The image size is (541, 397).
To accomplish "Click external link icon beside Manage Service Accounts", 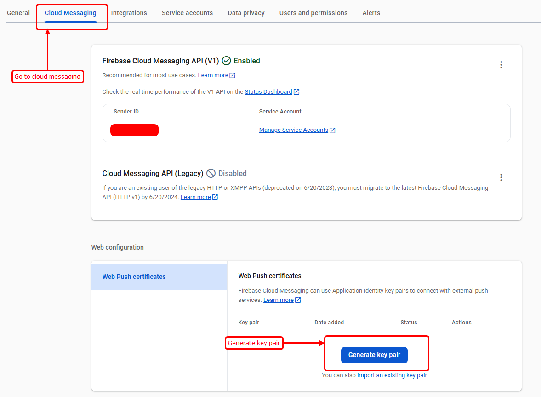I will (x=332, y=130).
